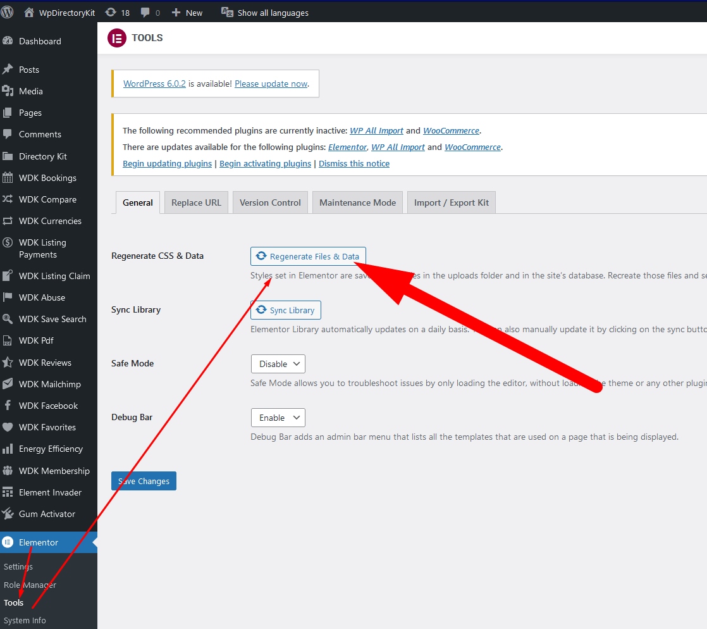The width and height of the screenshot is (707, 629).
Task: Open System Info under Elementor
Action: point(25,620)
